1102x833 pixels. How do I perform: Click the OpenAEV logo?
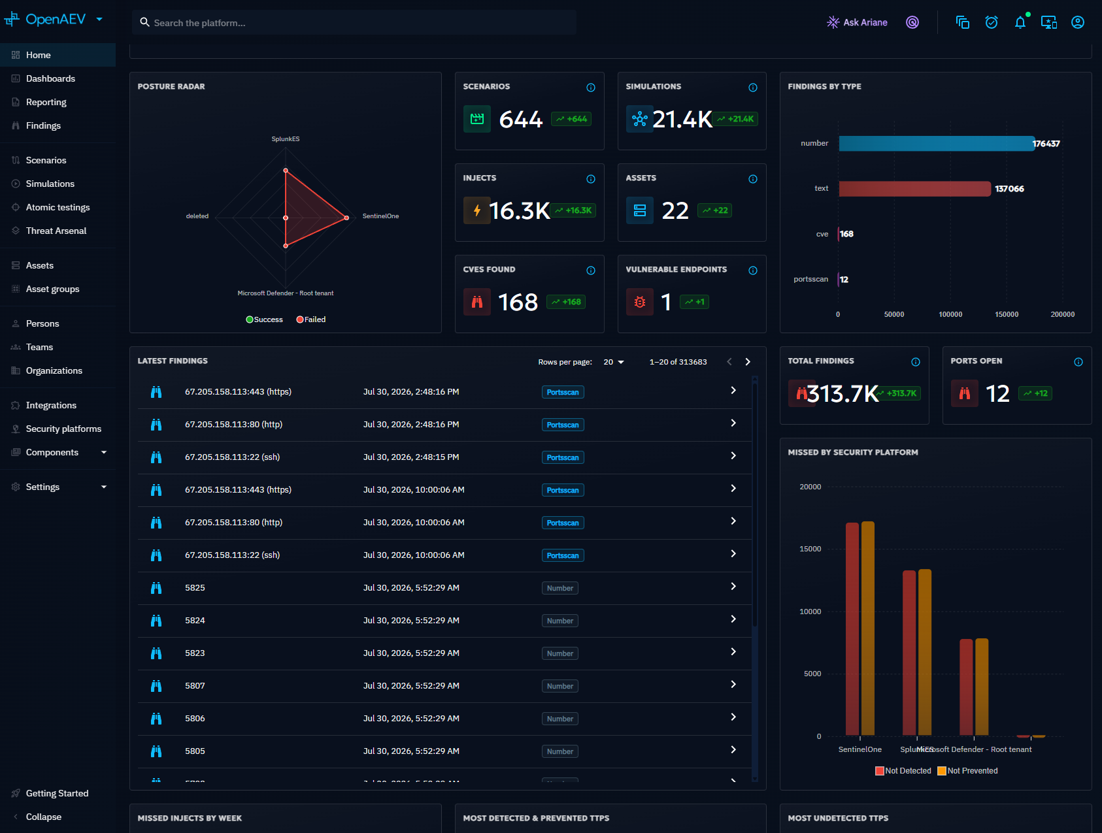44,20
